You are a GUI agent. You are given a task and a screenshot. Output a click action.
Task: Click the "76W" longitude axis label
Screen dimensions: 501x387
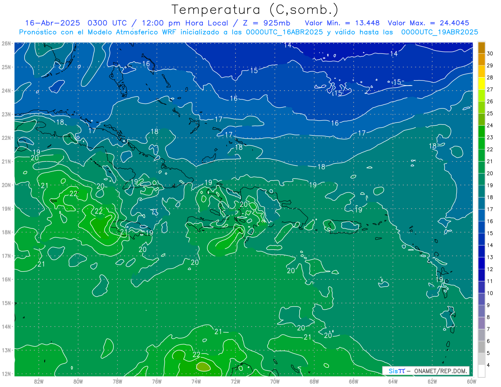pos(157,381)
